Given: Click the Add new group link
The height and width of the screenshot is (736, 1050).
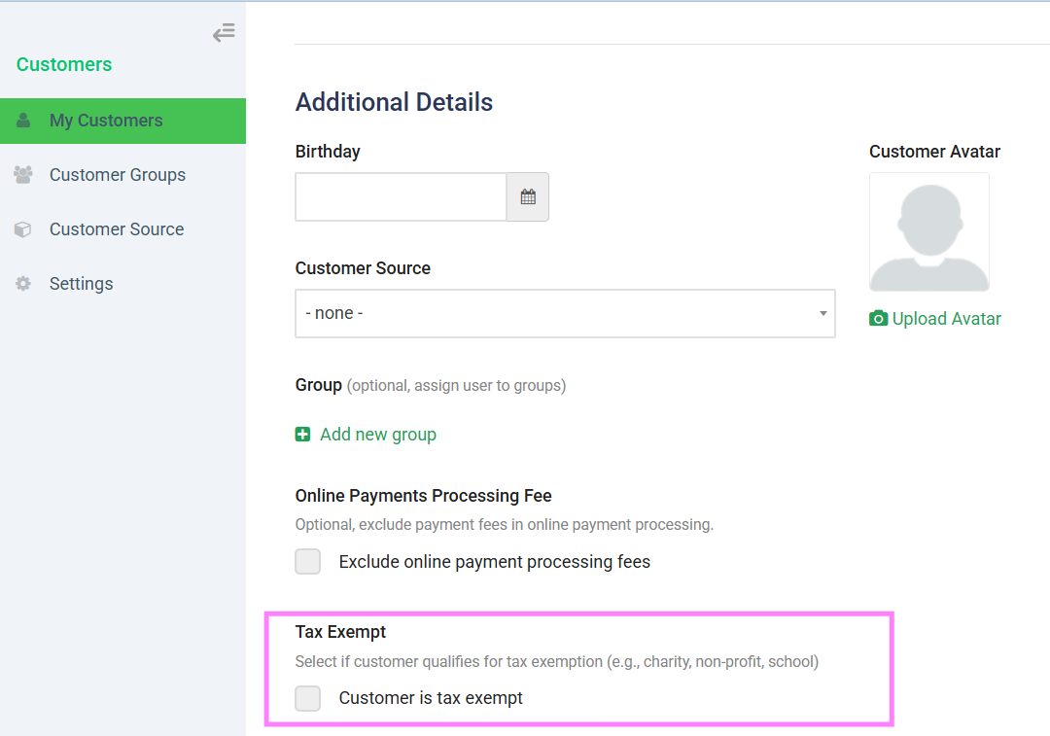Looking at the screenshot, I should click(x=377, y=435).
